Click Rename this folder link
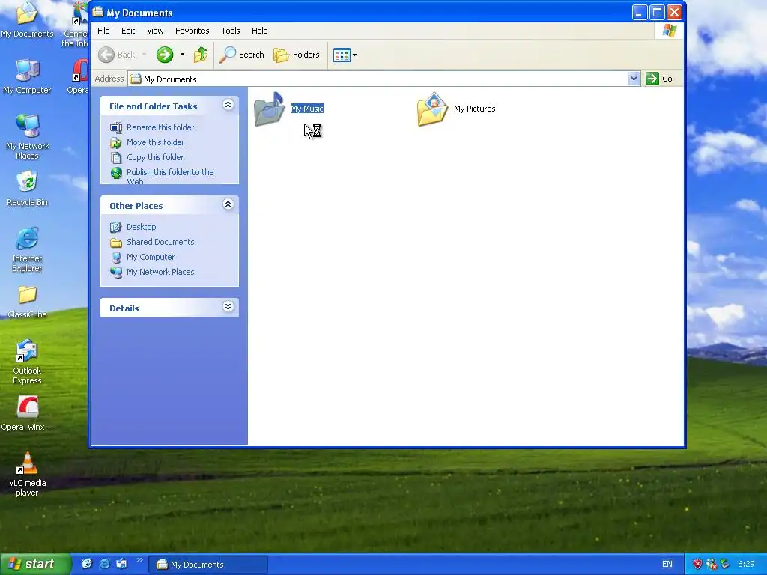Screen dimensions: 767x575 tap(160, 127)
